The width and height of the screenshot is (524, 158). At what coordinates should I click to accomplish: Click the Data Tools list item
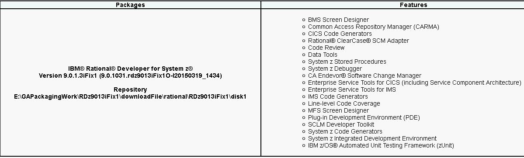323,55
